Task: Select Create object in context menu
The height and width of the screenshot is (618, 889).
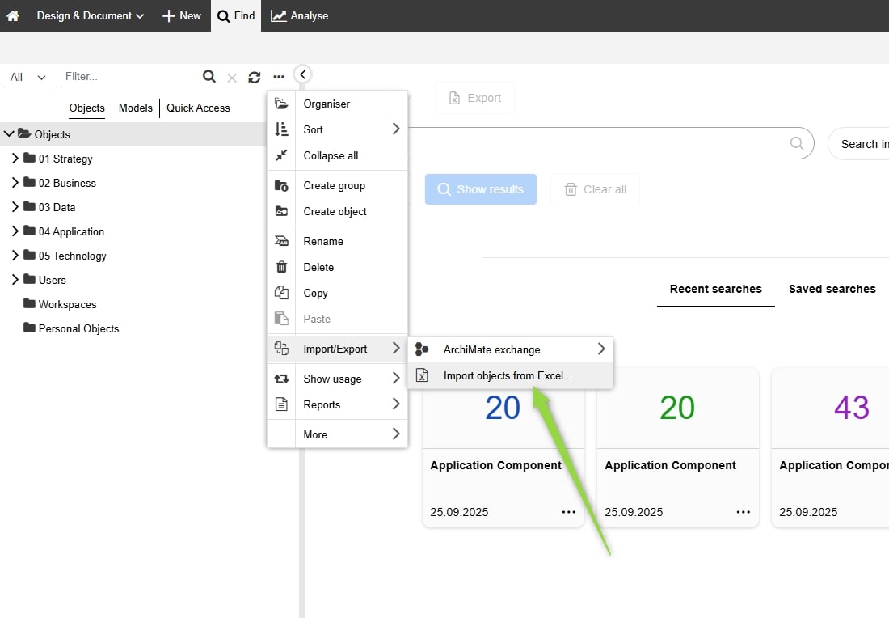Action: tap(335, 211)
